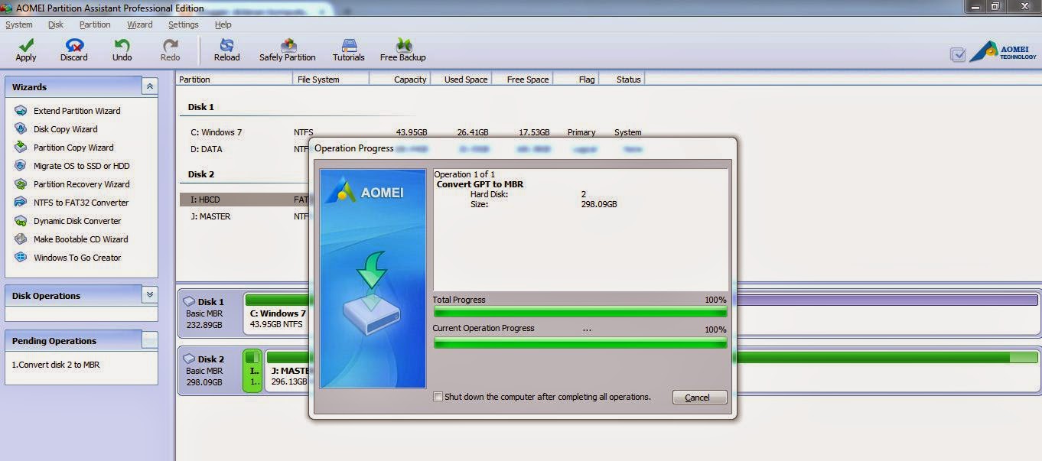Viewport: 1042px width, 461px height.
Task: Click the 26.41GB used space value
Action: click(473, 132)
